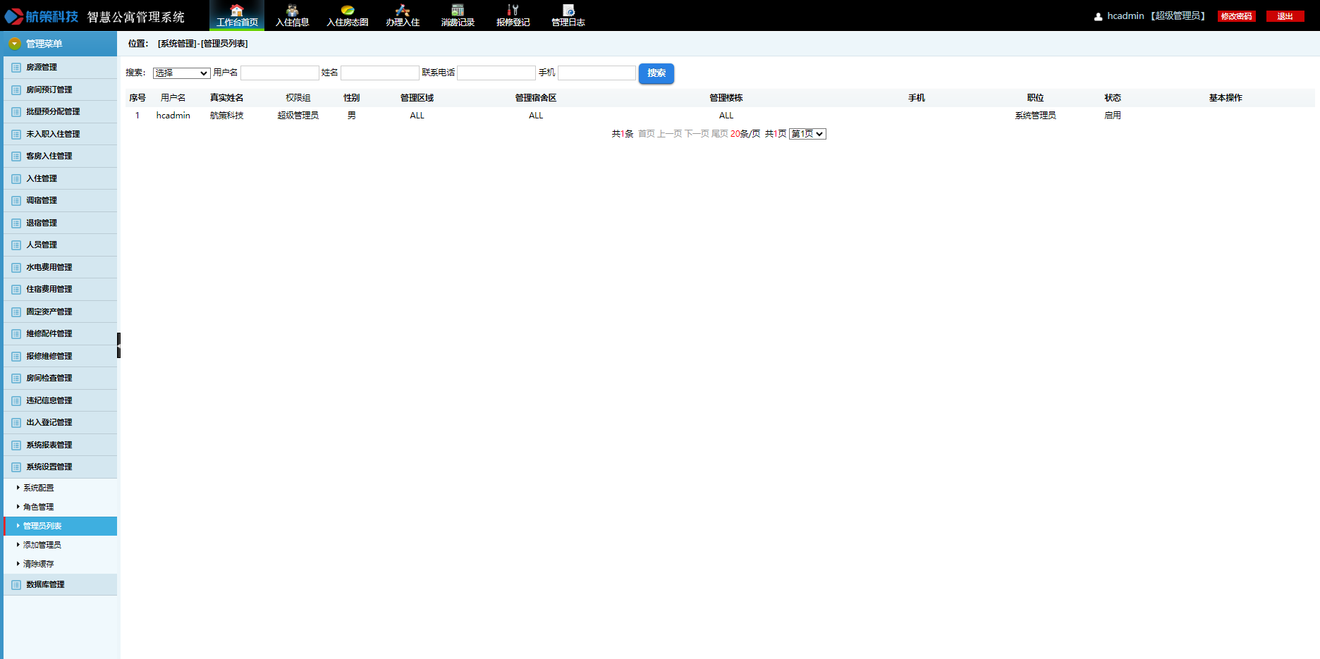Click the red 修改密码 button
The image size is (1320, 659).
point(1236,16)
